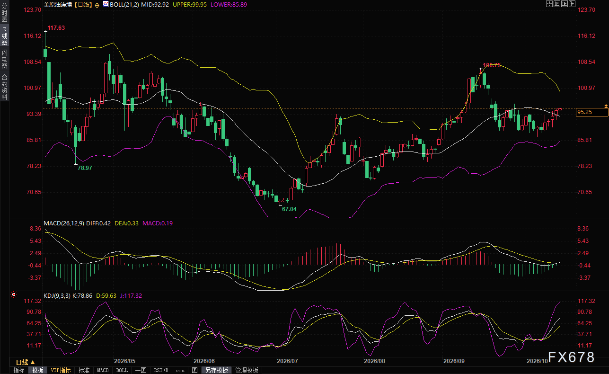Screen dimensions: 609x374
Task: Apply the RSI+B template
Action: coord(161,370)
